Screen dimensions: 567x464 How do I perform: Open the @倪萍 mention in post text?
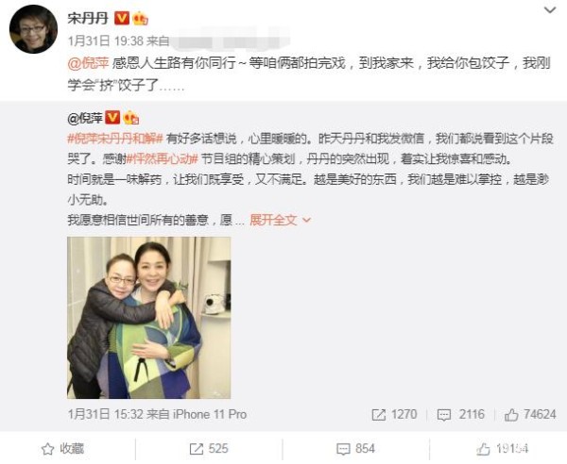tap(88, 63)
